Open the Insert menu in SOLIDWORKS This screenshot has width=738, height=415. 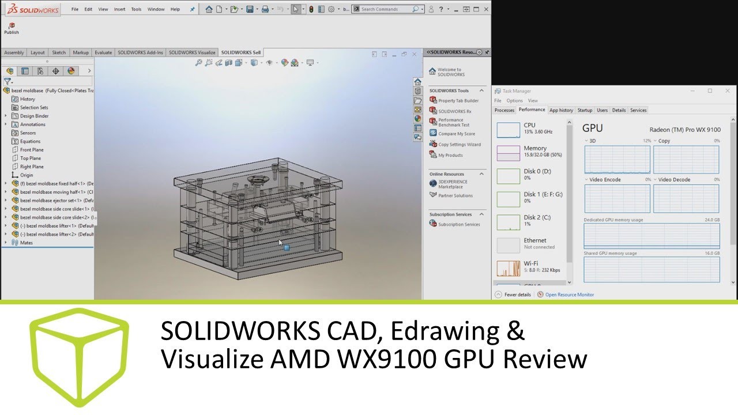click(x=119, y=9)
